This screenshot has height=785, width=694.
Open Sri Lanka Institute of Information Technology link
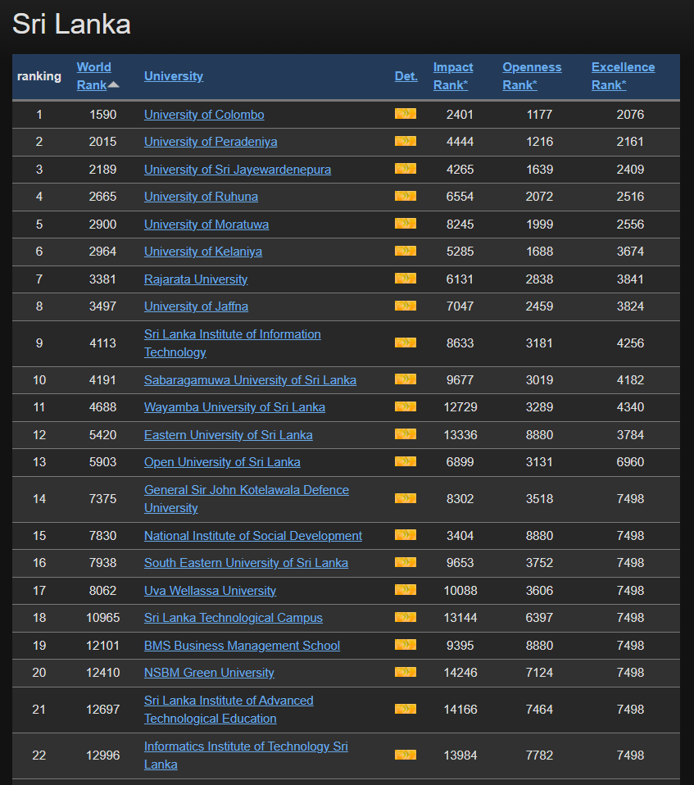point(233,343)
